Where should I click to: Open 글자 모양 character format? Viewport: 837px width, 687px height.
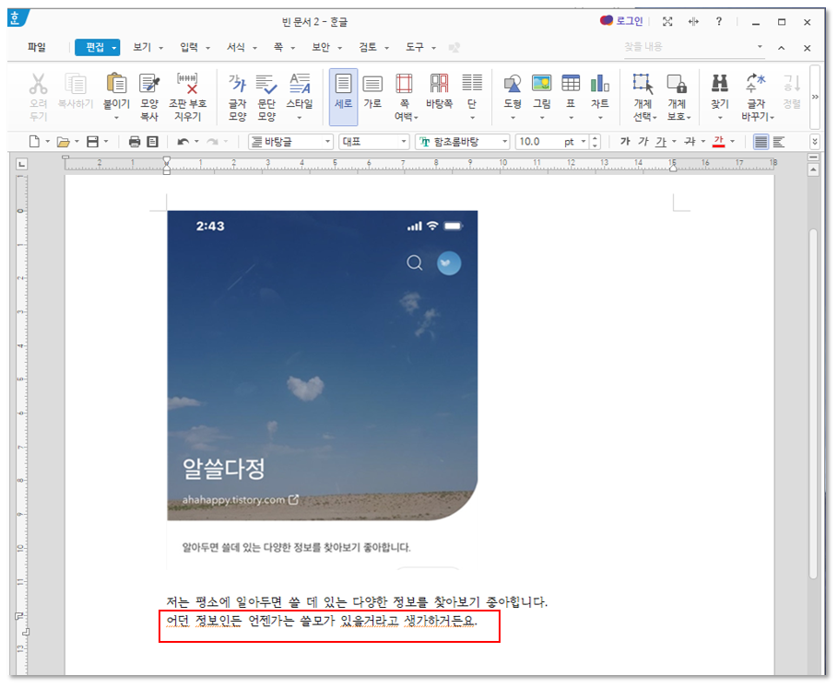point(238,85)
